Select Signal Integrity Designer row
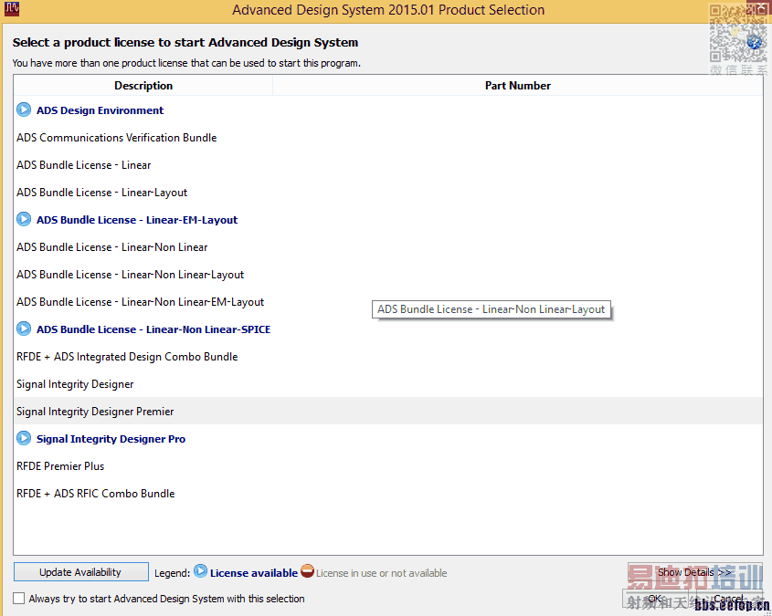 click(x=388, y=384)
